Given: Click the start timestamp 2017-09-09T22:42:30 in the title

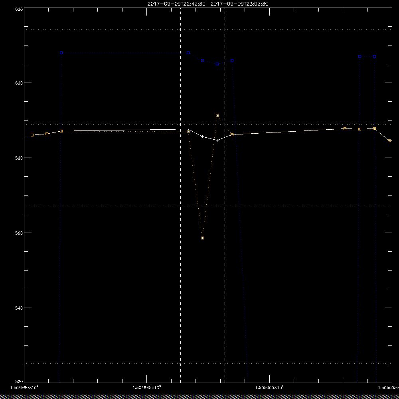Looking at the screenshot, I should tap(176, 4).
